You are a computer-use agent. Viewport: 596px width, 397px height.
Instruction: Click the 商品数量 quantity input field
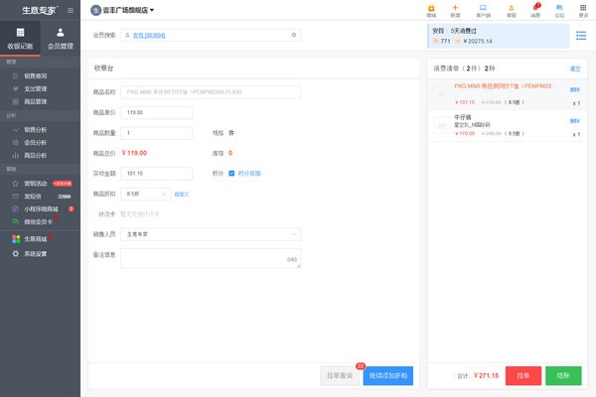coord(158,132)
